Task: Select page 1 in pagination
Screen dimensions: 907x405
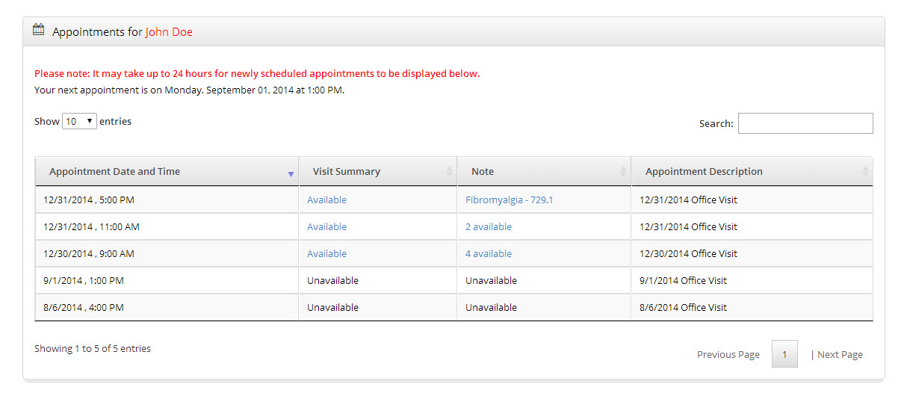Action: pos(784,354)
